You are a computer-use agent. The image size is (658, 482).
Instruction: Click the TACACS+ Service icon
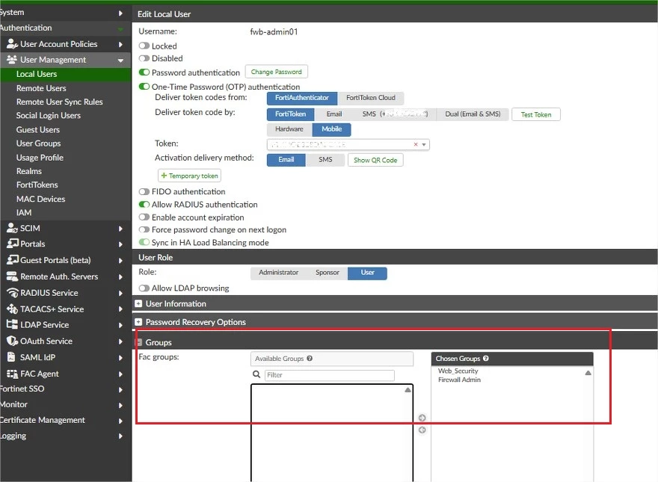[12, 309]
